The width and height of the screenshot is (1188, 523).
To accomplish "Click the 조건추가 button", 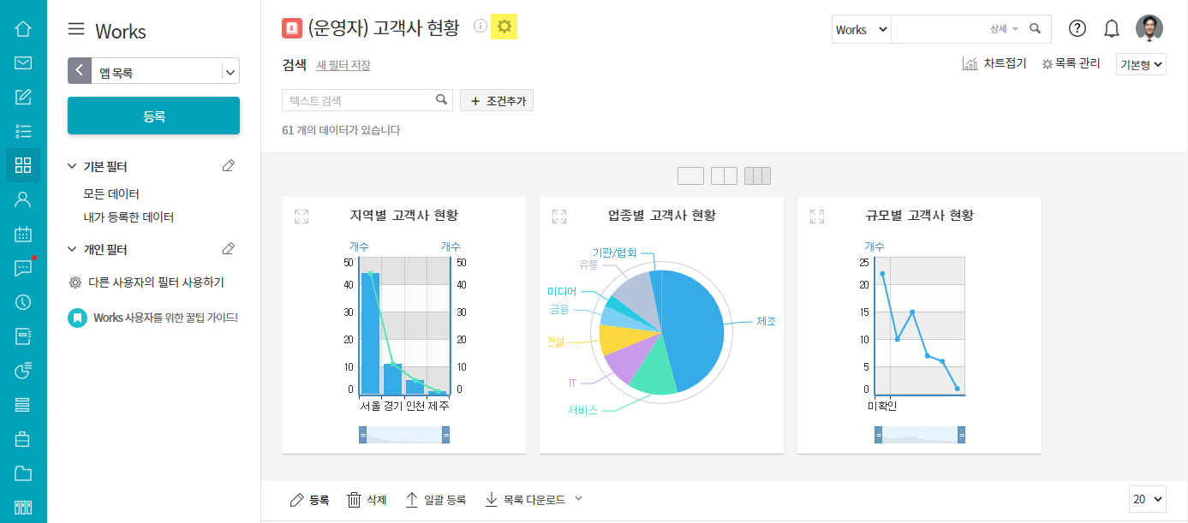I will pyautogui.click(x=497, y=101).
